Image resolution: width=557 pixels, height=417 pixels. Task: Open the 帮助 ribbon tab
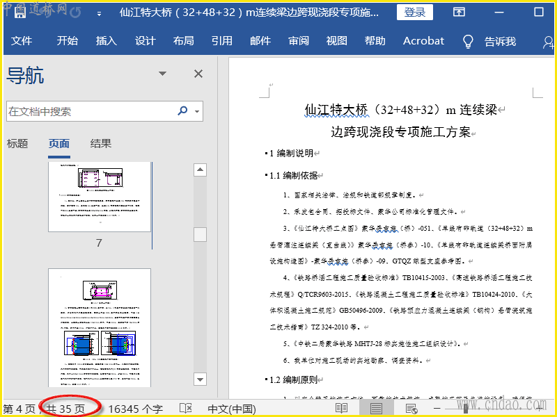click(x=375, y=41)
